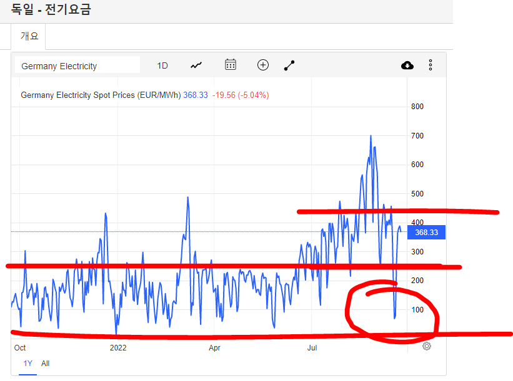Select the 1Y time range
The height and width of the screenshot is (381, 513).
pyautogui.click(x=28, y=364)
